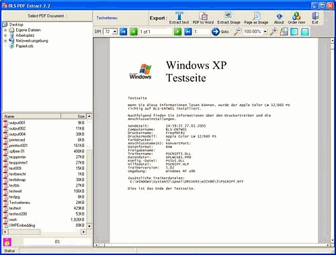
Task: Click the 1 of 1 page field
Action: coord(156,32)
